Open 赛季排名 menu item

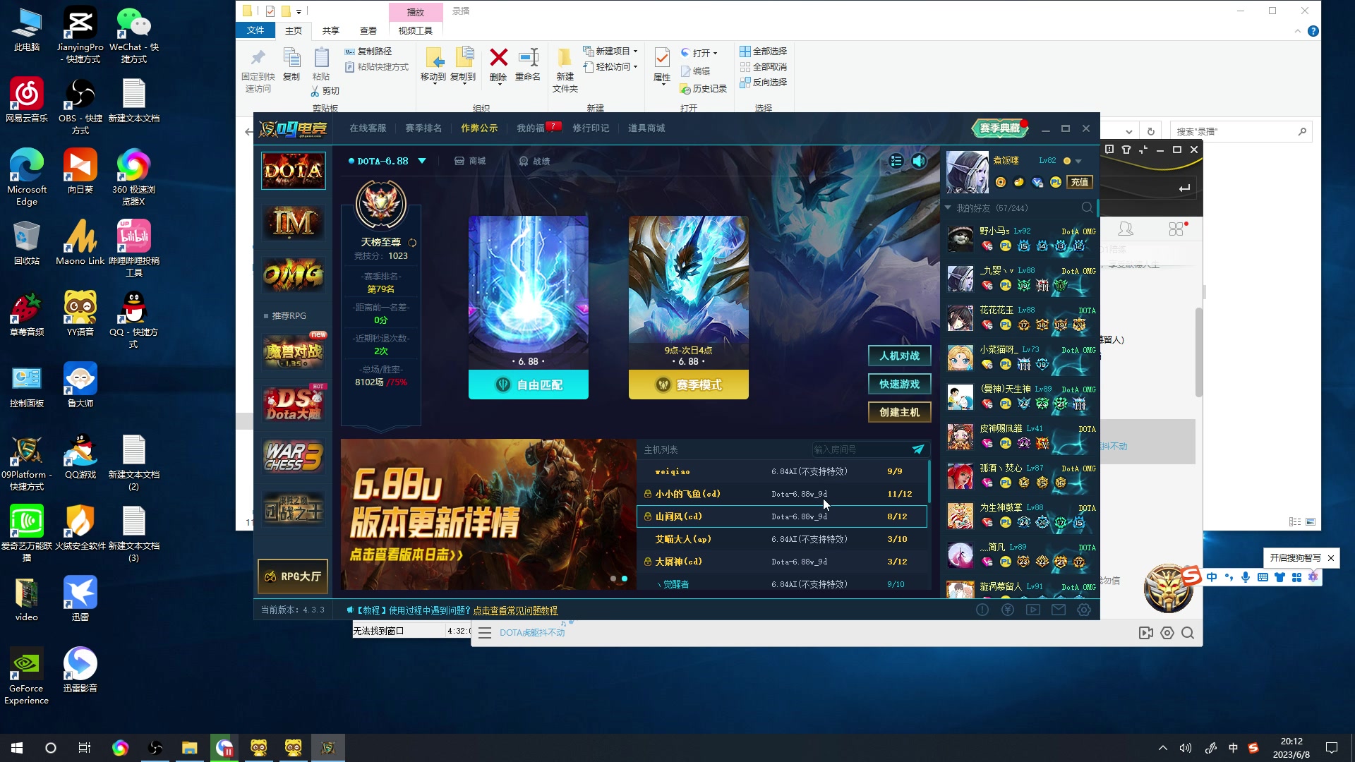pos(423,128)
